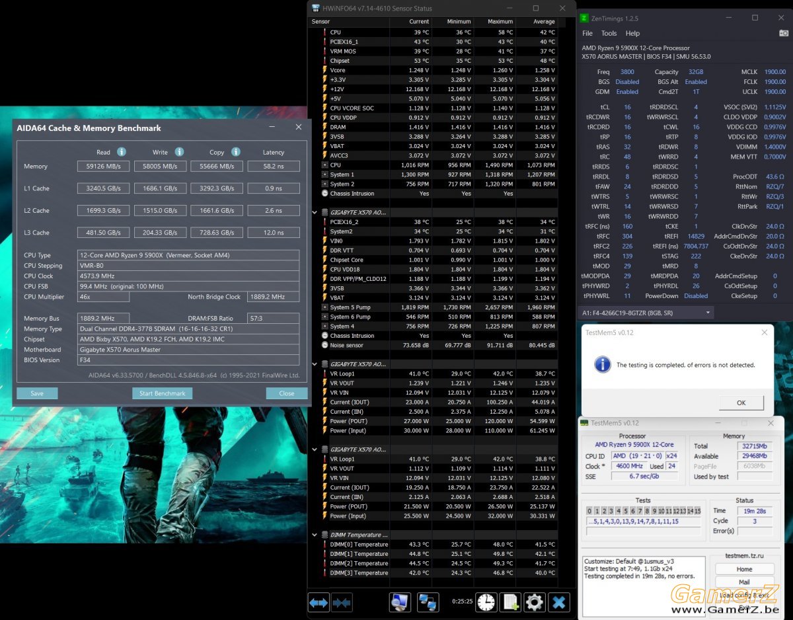
Task: Open the File menu in ZenTimings
Action: pyautogui.click(x=587, y=33)
